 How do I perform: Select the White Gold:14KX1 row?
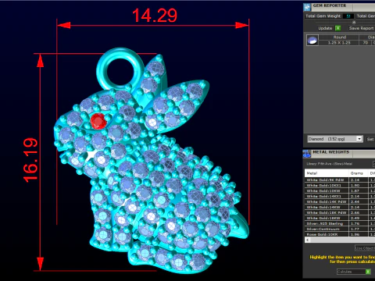(x=340, y=196)
